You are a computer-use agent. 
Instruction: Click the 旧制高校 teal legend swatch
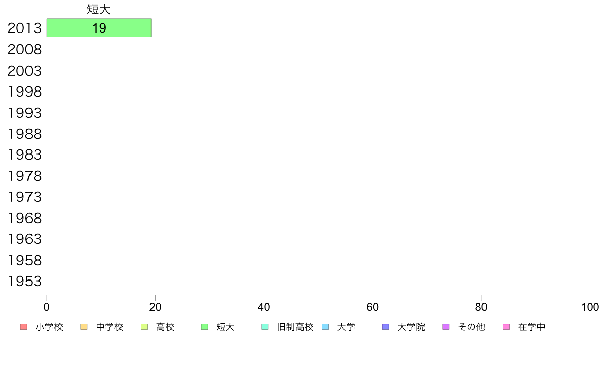coord(265,327)
